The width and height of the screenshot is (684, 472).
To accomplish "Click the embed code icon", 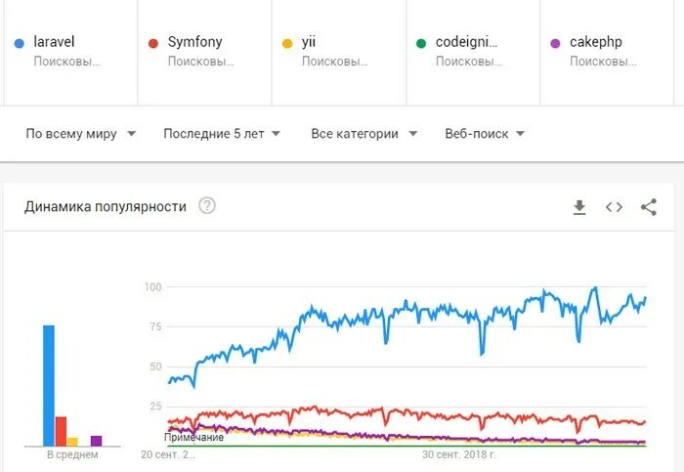I will coord(614,207).
